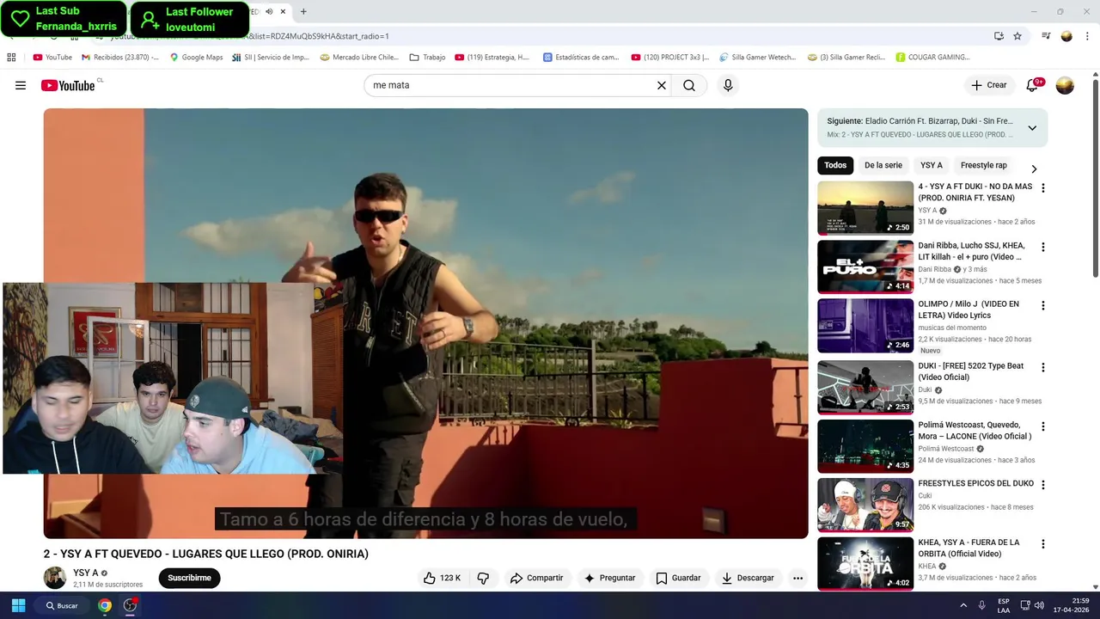This screenshot has width=1100, height=619.
Task: Click the Crear button
Action: pyautogui.click(x=988, y=85)
